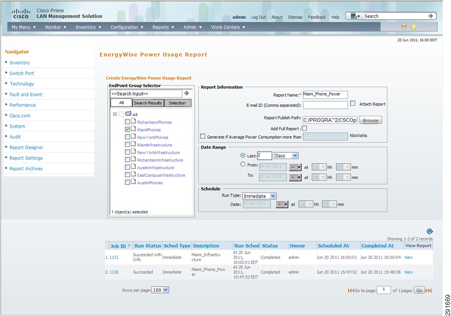
Task: Open the To date calendar icon
Action: (x=295, y=178)
